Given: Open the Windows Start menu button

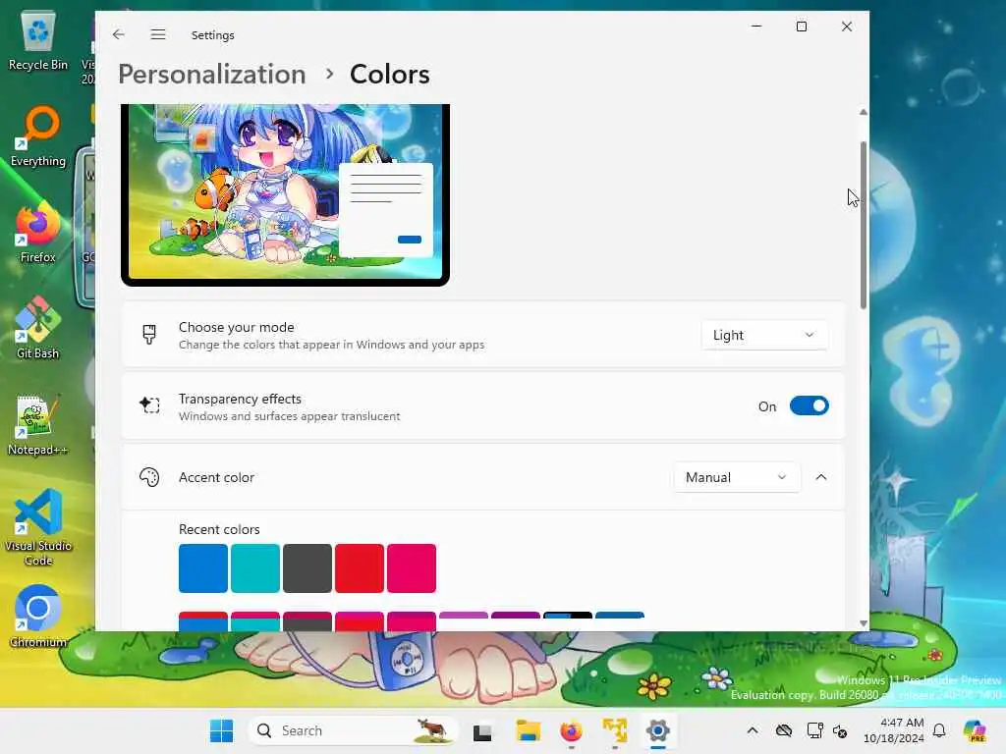Looking at the screenshot, I should pyautogui.click(x=222, y=730).
